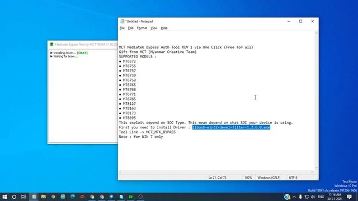
Task: Open Microsoft Edge from the taskbar
Action: pos(73,197)
